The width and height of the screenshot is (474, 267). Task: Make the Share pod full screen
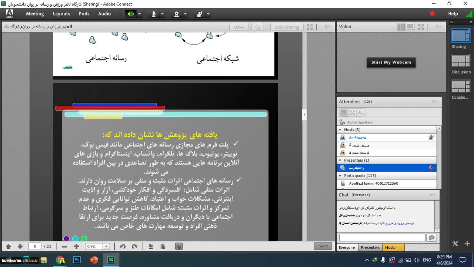(310, 27)
